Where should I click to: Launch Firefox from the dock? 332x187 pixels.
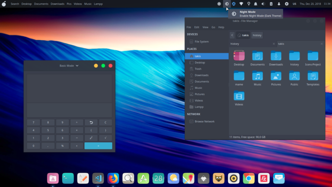pyautogui.click(x=113, y=178)
